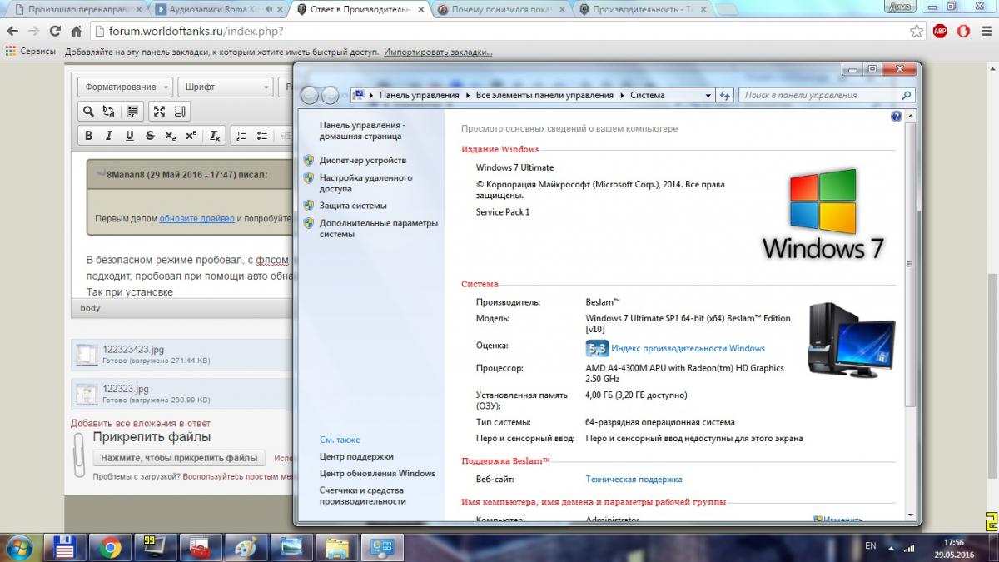Open the Форматирование dropdown

tap(126, 87)
